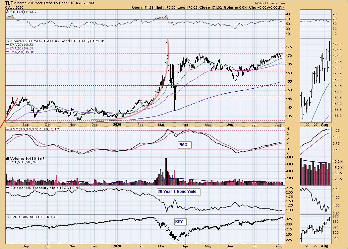Click the 145 price axis label
348x249 pixels.
[289, 99]
